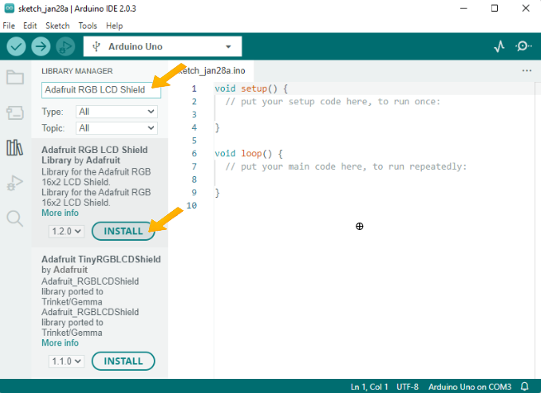The image size is (541, 393).
Task: Click the Adafruit RGB LCD Shield Library title
Action: (x=94, y=155)
